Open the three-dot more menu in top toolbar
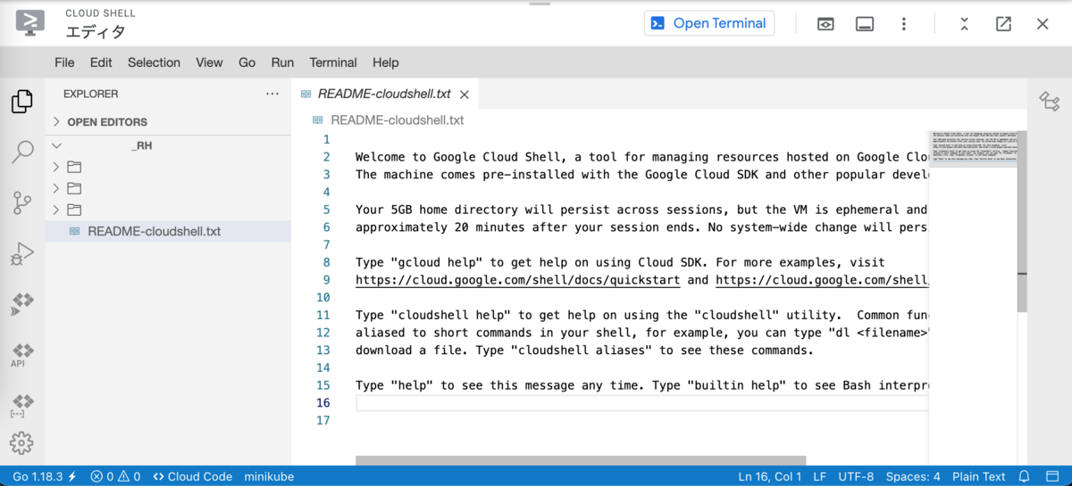The width and height of the screenshot is (1072, 486). [904, 24]
